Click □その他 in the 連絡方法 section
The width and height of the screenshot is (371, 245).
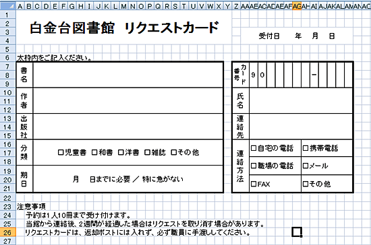click(327, 184)
